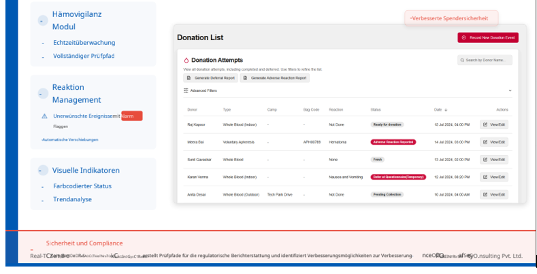This screenshot has width=537, height=274.
Task: Click the document icon on Generate Deferral Report
Action: (x=188, y=78)
